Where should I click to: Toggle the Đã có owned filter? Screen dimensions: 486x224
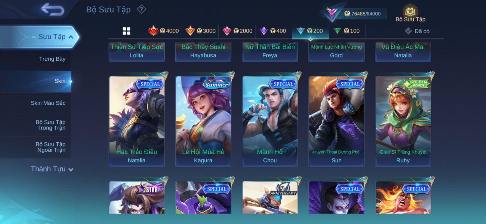[x=417, y=31]
